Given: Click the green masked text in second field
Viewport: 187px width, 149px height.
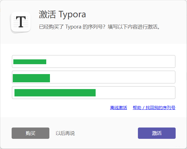Looking at the screenshot, I should 31,78.
